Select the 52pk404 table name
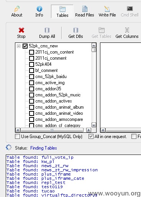This screenshot has width=141, height=197. (x=43, y=64)
